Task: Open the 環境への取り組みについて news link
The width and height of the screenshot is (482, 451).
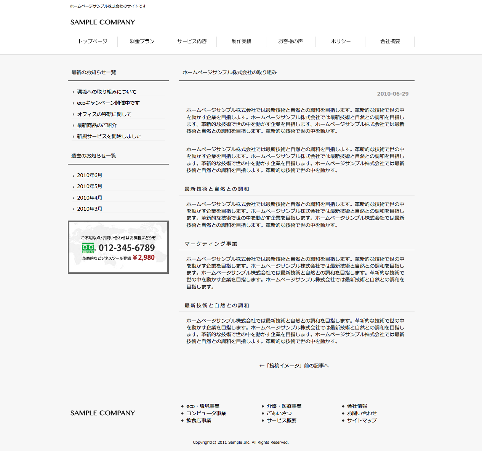Action: (x=107, y=92)
